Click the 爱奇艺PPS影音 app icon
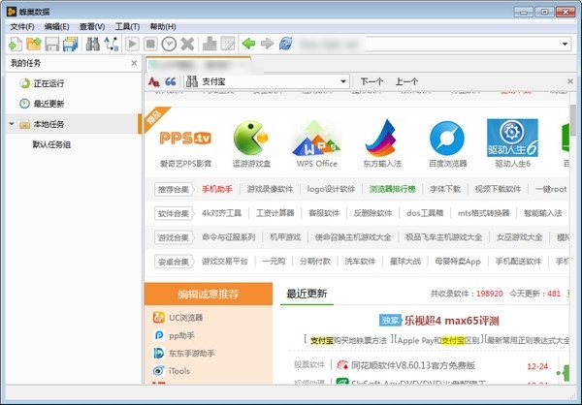The image size is (582, 405). pos(185,138)
